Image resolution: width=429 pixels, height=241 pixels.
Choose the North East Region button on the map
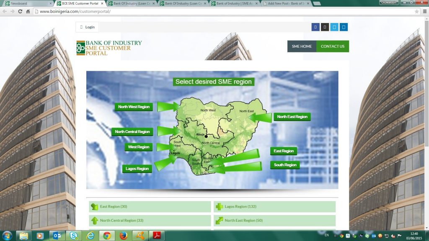pos(292,117)
